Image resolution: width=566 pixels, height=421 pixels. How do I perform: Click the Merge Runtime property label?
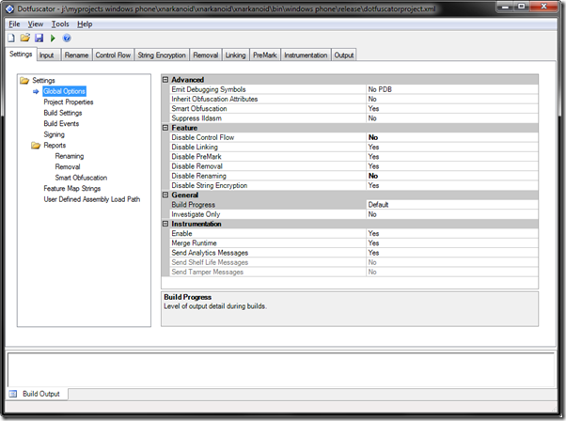(x=195, y=243)
